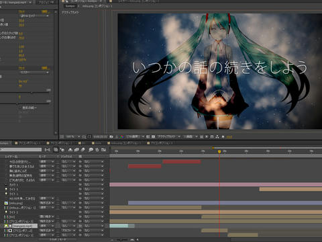Click the miku.png コンポジション 1 breadcrumb in viewer
The height and width of the screenshot is (242, 322).
pos(97,6)
